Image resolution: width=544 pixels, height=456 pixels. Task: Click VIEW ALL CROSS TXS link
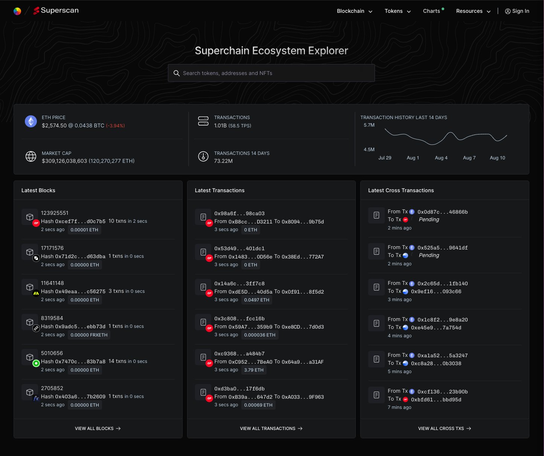[445, 428]
